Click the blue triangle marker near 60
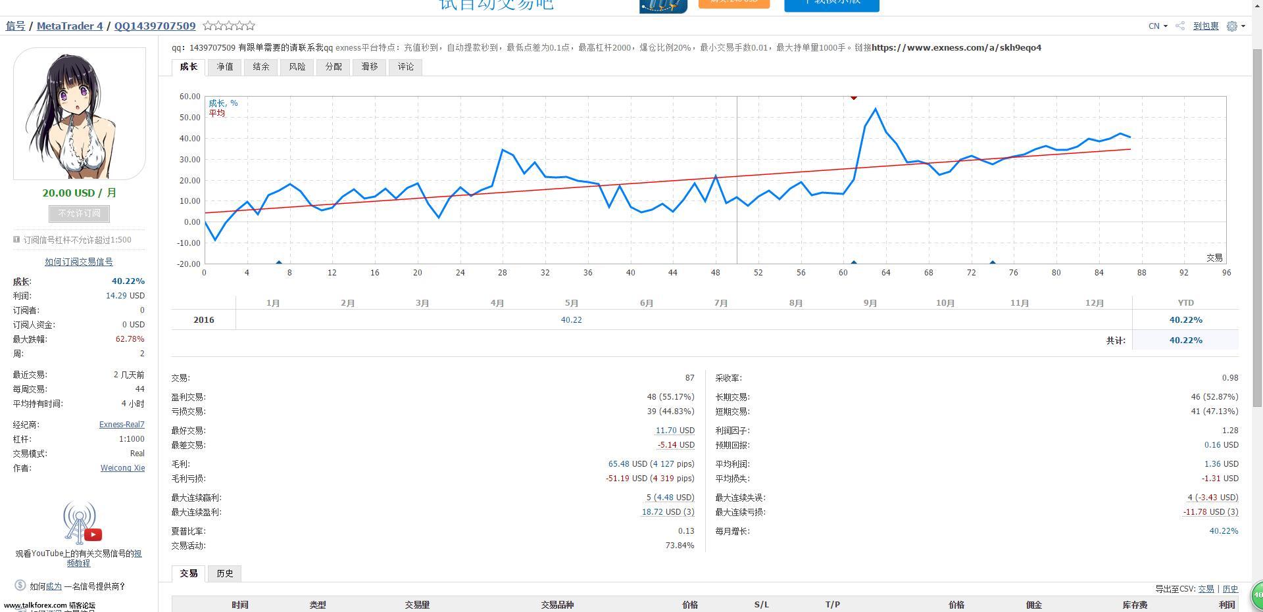The image size is (1263, 612). click(x=854, y=262)
